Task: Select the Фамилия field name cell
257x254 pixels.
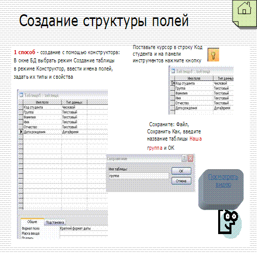Action: tap(42, 117)
